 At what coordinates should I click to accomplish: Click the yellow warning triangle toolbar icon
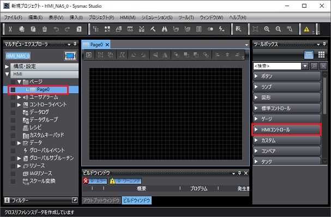click(x=306, y=29)
